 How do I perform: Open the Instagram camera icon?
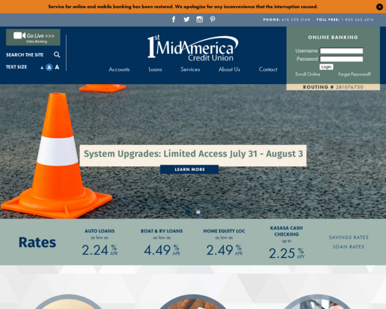[199, 19]
